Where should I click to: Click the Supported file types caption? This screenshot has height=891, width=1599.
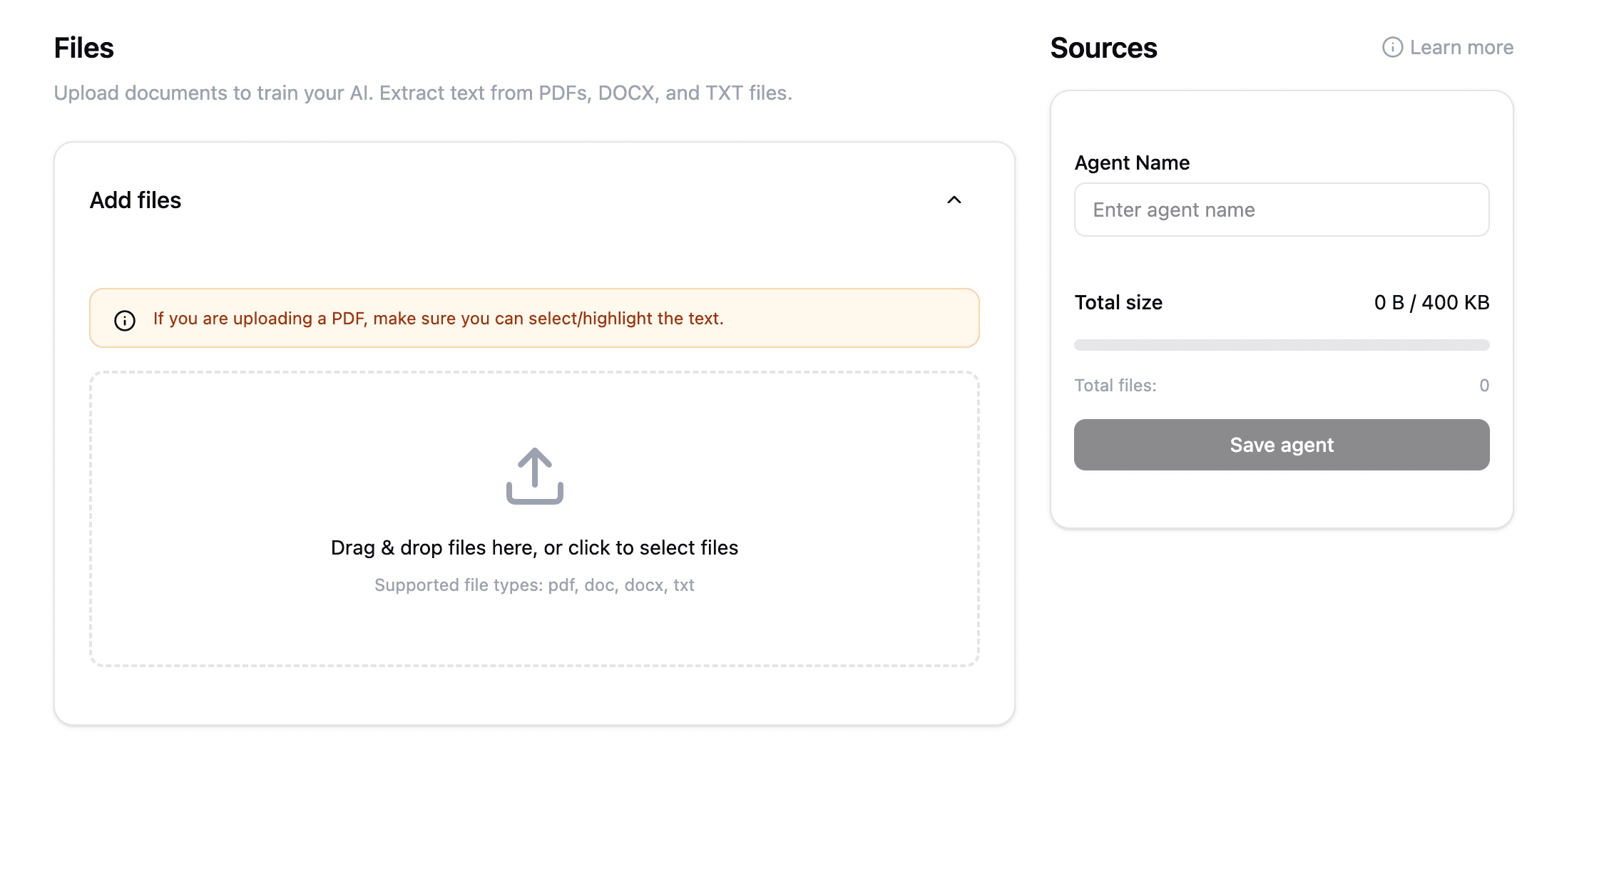point(534,585)
